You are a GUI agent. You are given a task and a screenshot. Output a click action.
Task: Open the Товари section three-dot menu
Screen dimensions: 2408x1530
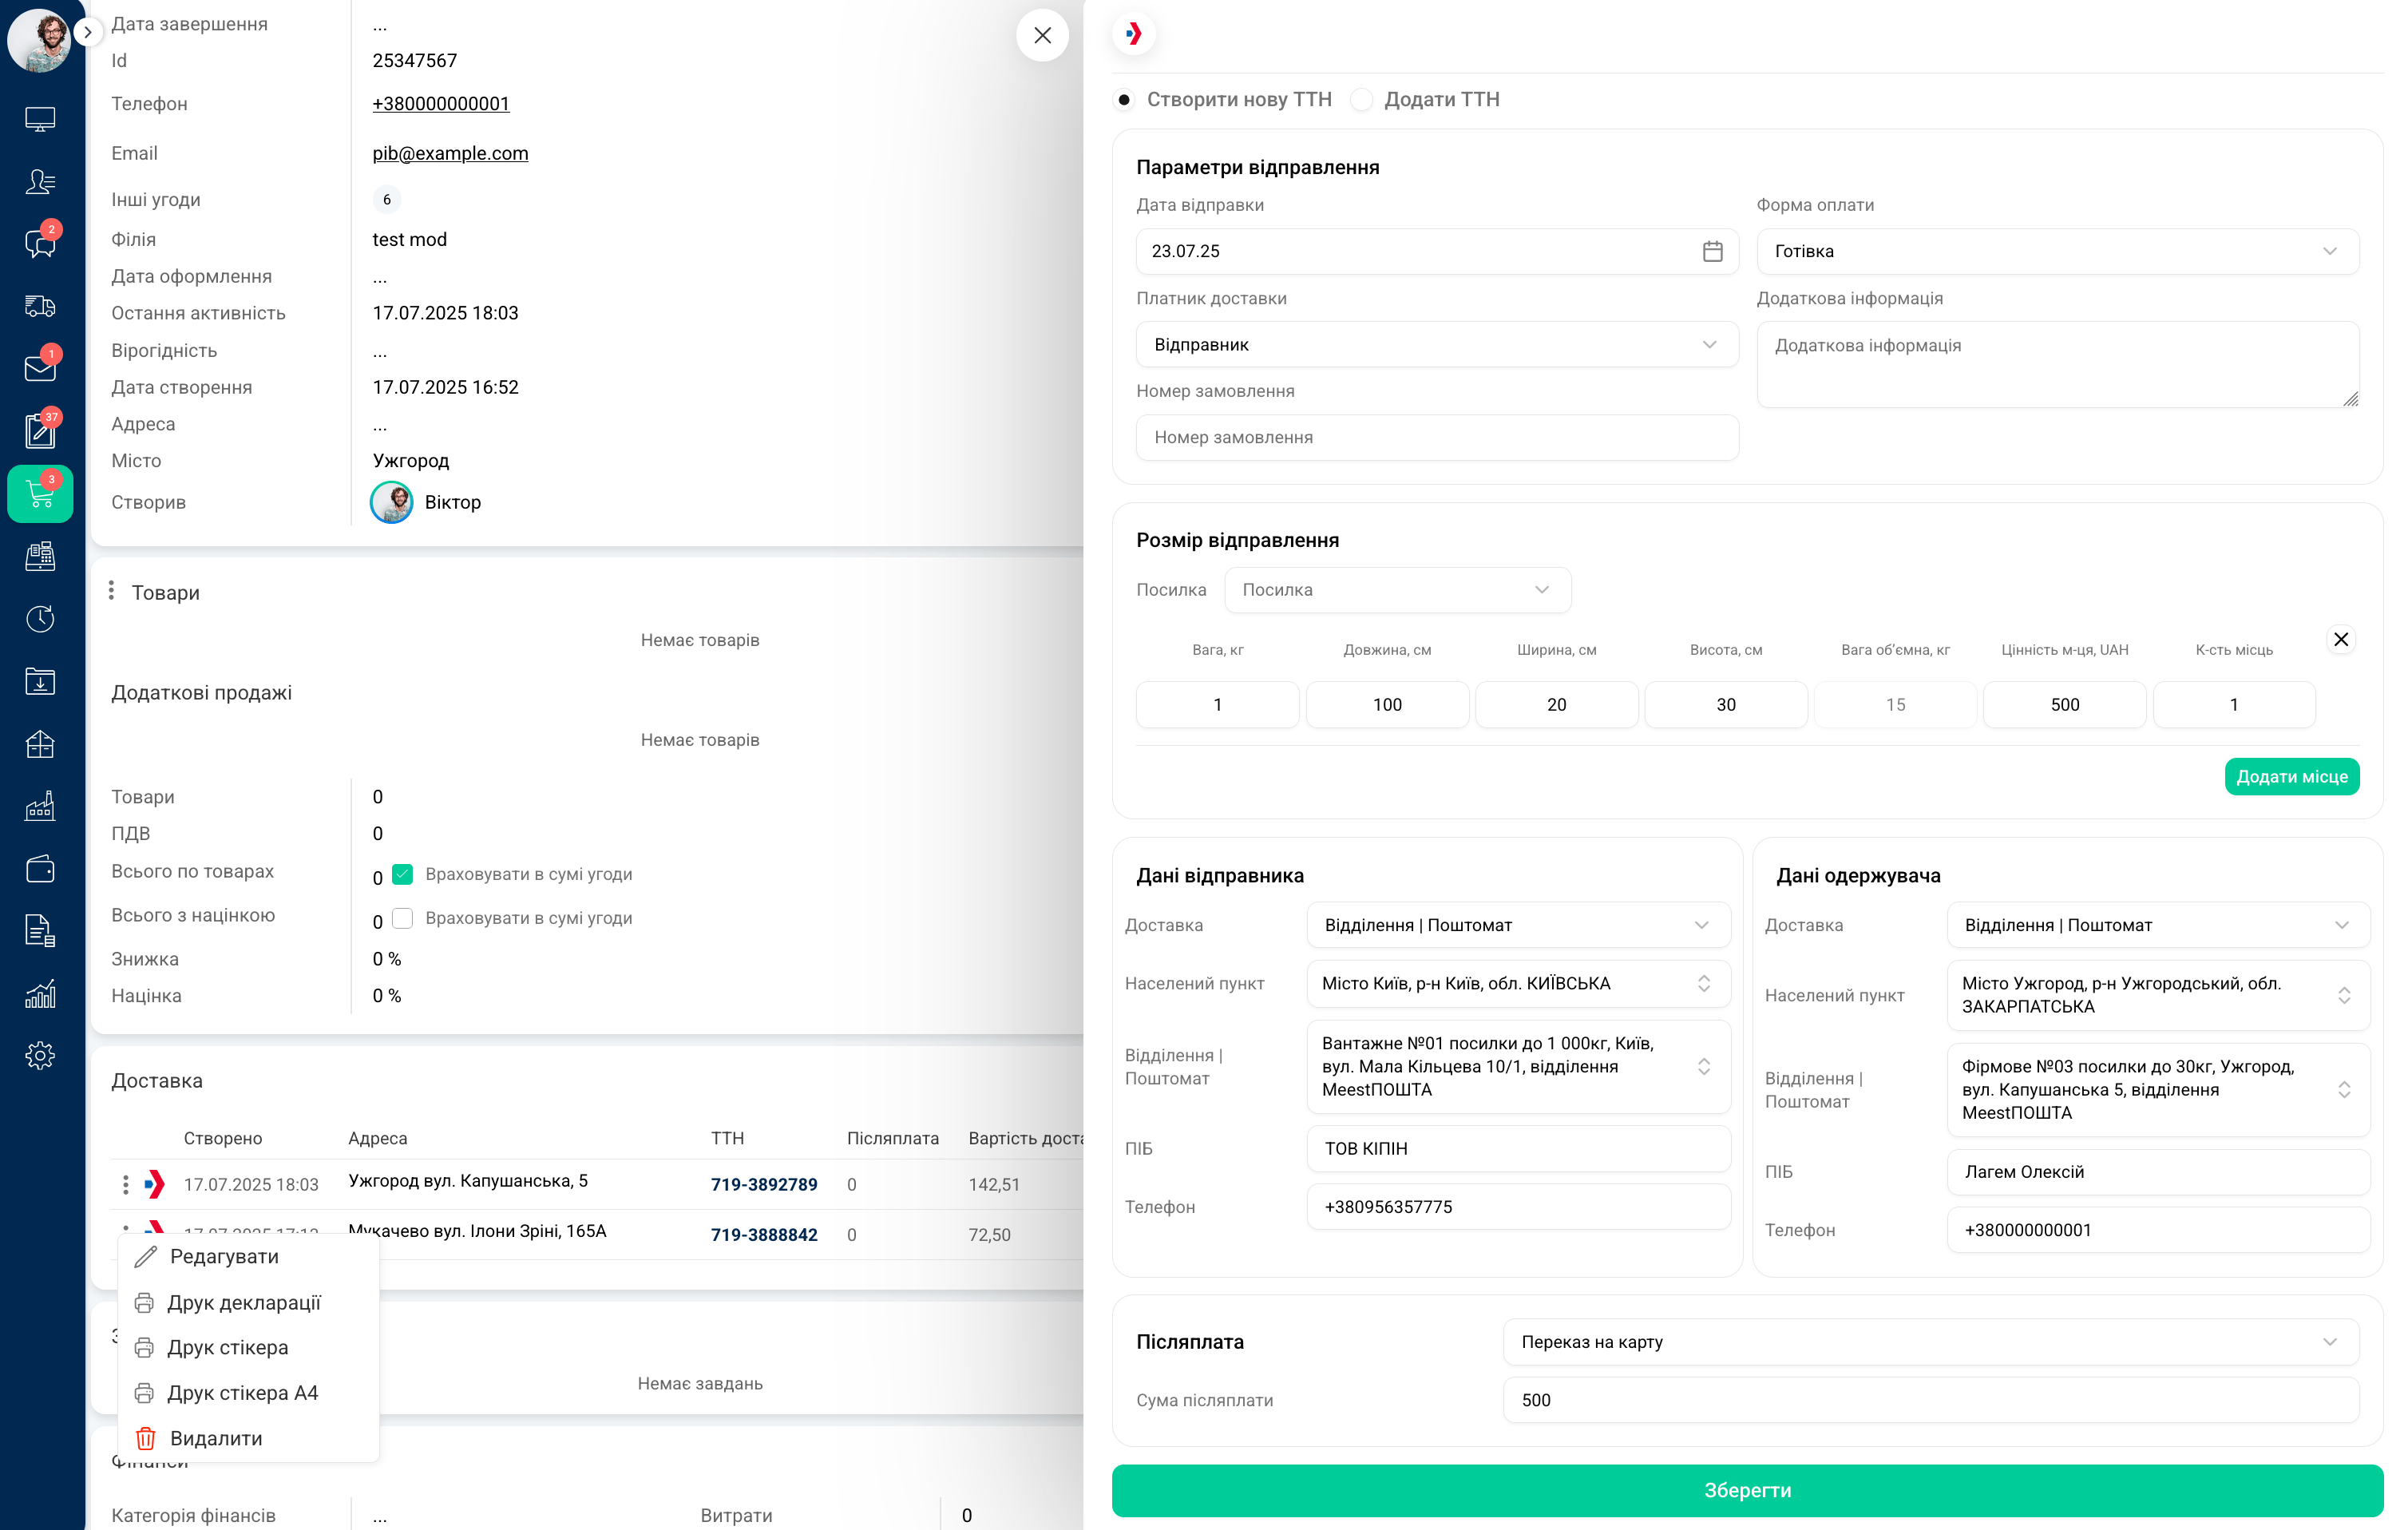coord(111,592)
